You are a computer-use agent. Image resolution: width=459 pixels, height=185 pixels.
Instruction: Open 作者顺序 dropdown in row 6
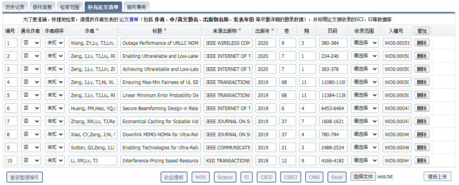[x=55, y=108]
